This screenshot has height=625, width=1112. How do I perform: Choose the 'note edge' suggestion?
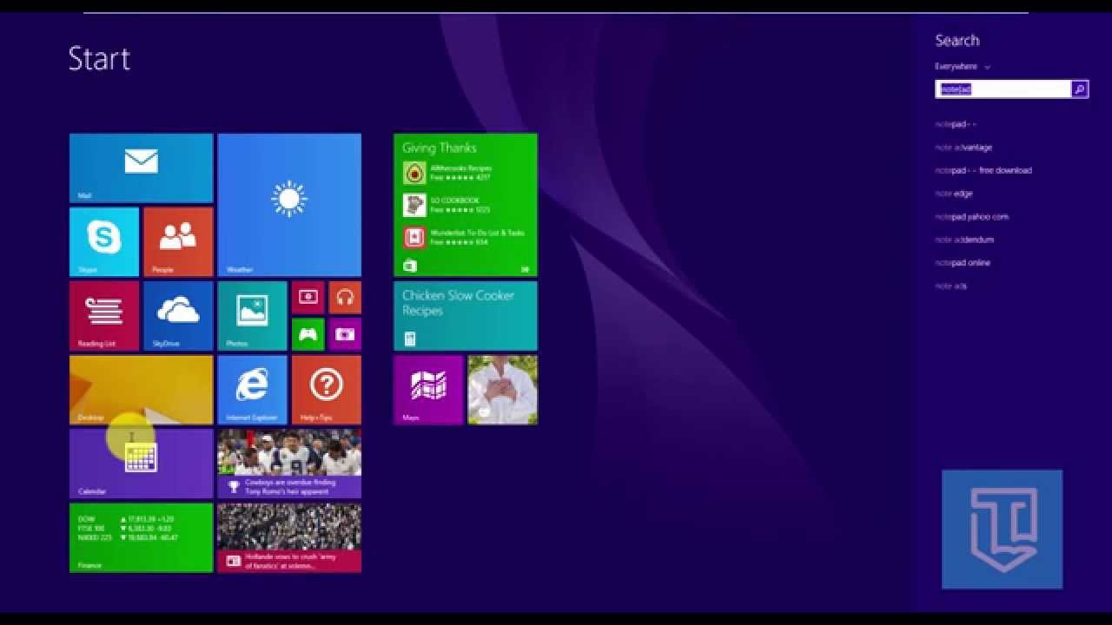pos(954,194)
